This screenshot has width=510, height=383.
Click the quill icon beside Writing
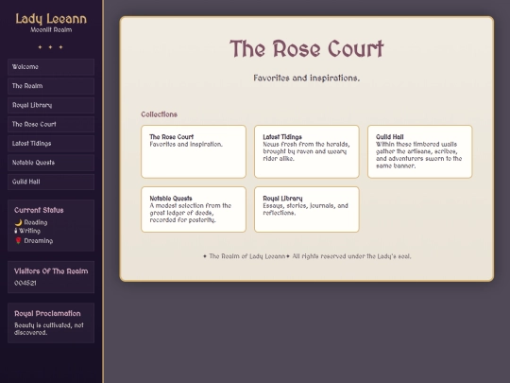16,231
